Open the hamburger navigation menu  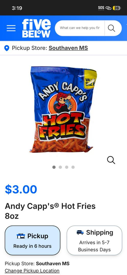pos(11,28)
